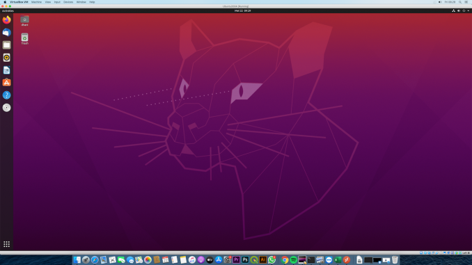Open Notes in the macOS Dock

183,260
